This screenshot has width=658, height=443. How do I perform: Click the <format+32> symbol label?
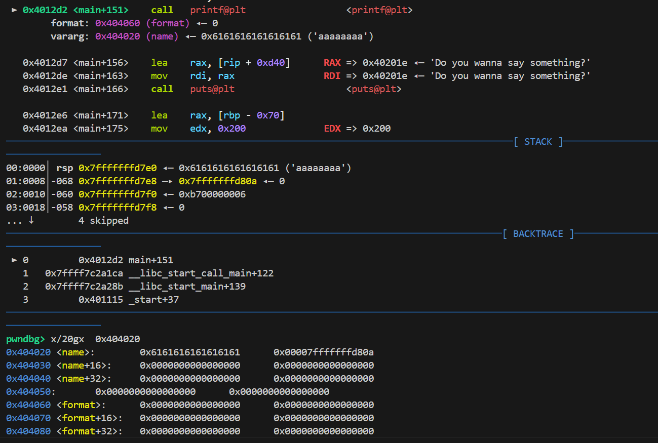90,431
